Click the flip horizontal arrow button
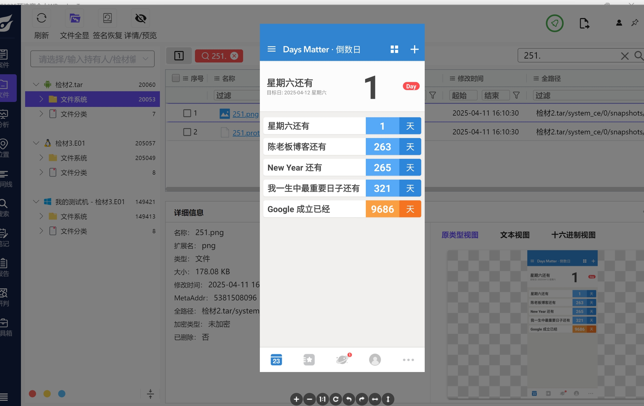 pyautogui.click(x=375, y=399)
